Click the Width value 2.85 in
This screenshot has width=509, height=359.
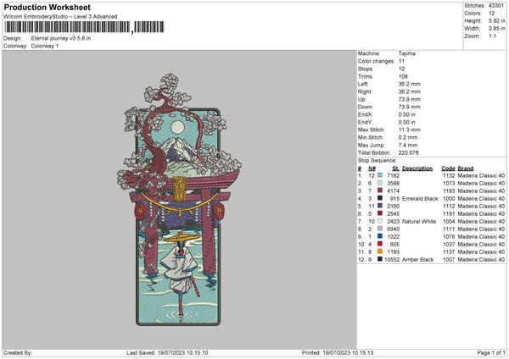pyautogui.click(x=496, y=29)
